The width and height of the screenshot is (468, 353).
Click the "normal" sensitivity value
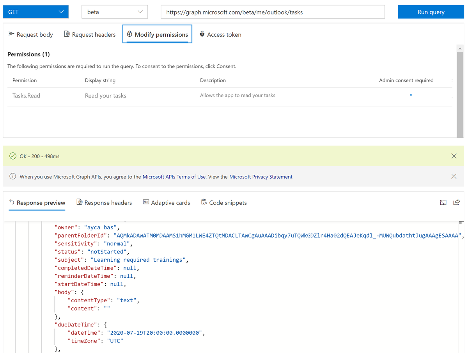pos(117,243)
